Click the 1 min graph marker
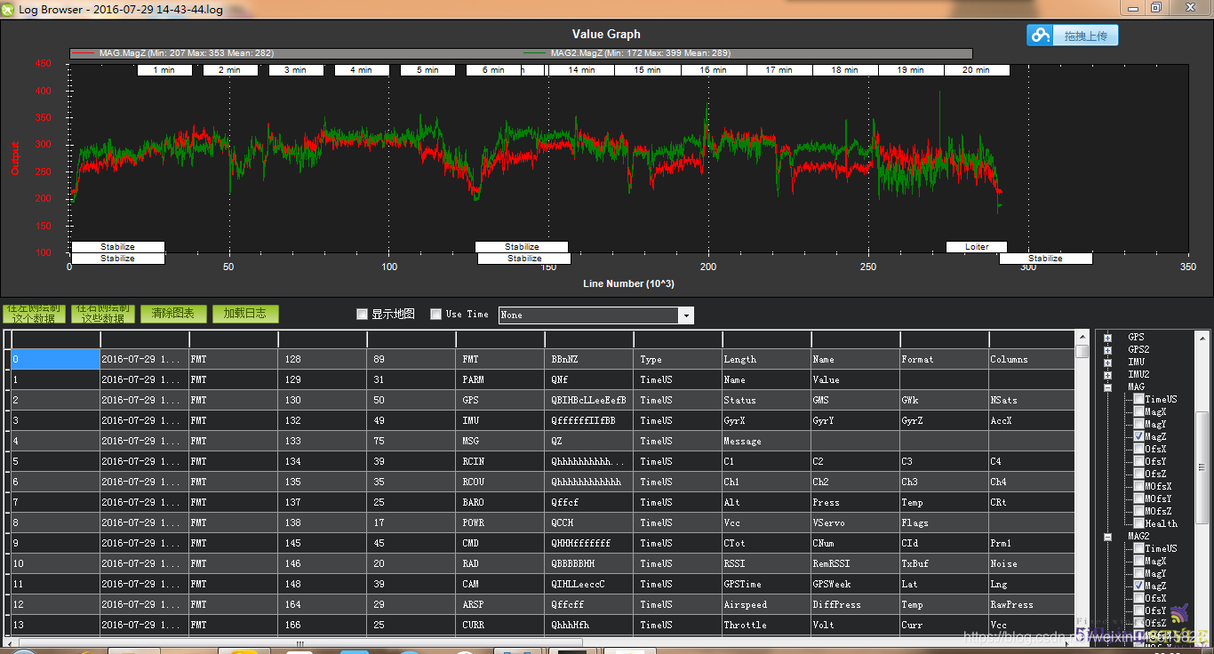1214x654 pixels. click(164, 70)
